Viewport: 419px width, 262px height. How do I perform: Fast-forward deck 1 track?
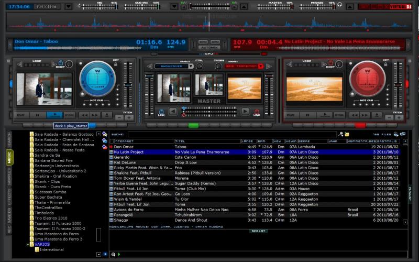95,115
